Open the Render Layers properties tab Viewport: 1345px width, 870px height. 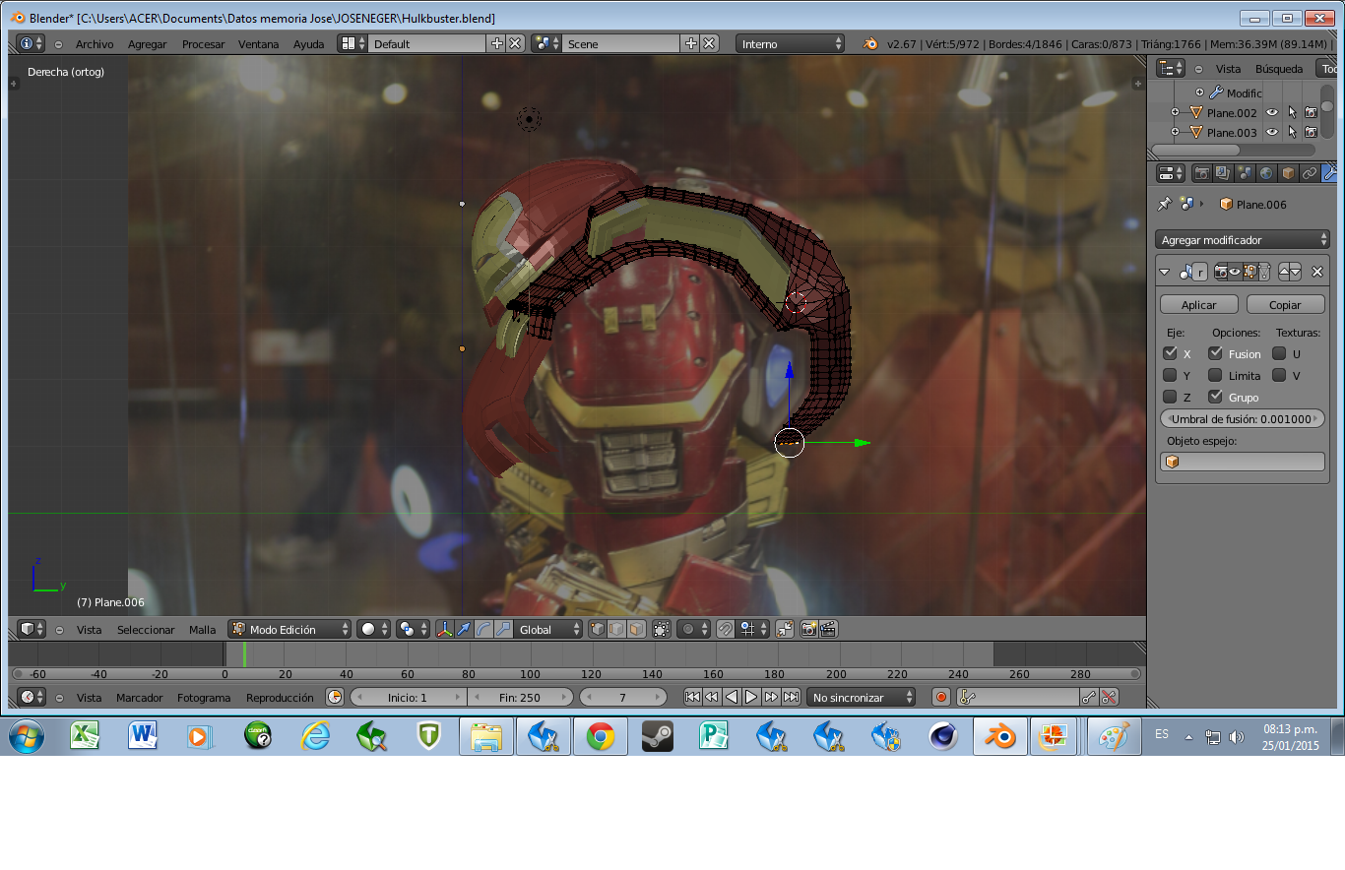(1223, 173)
